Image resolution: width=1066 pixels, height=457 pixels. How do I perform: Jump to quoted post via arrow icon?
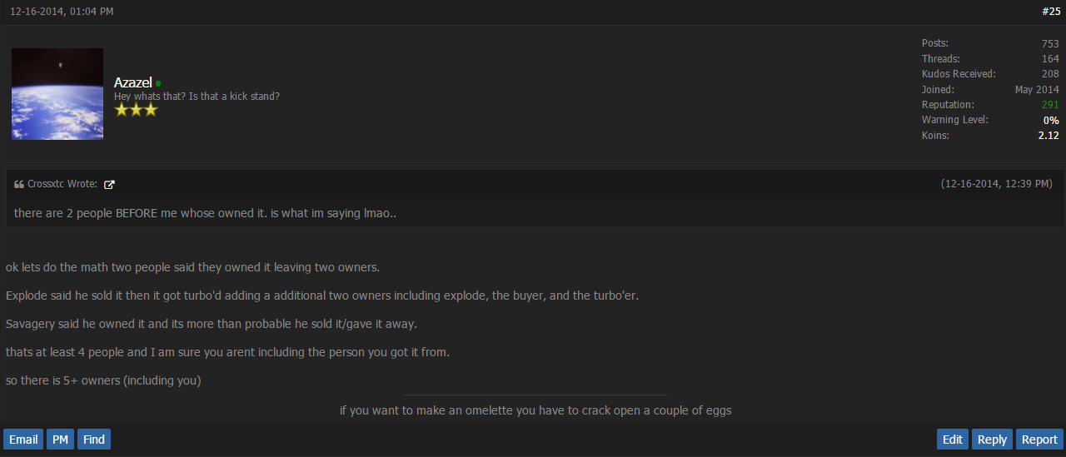coord(109,185)
